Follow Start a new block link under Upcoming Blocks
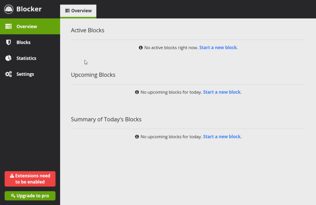 coord(222,92)
